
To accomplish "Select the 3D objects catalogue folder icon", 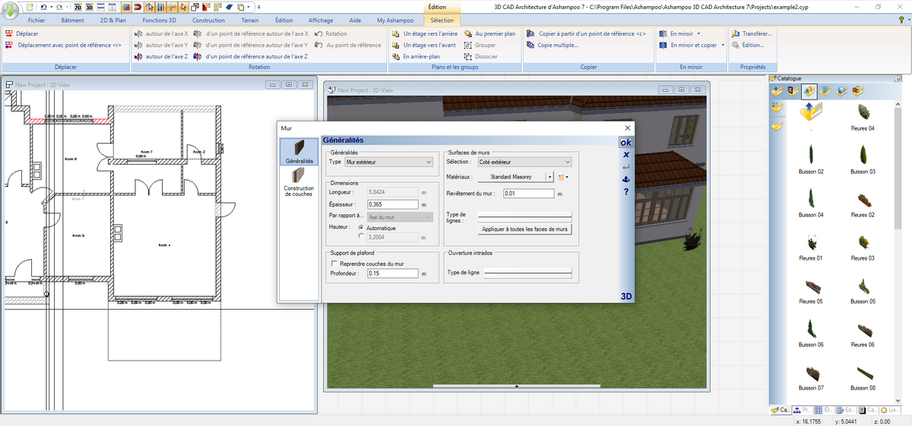I will [809, 91].
